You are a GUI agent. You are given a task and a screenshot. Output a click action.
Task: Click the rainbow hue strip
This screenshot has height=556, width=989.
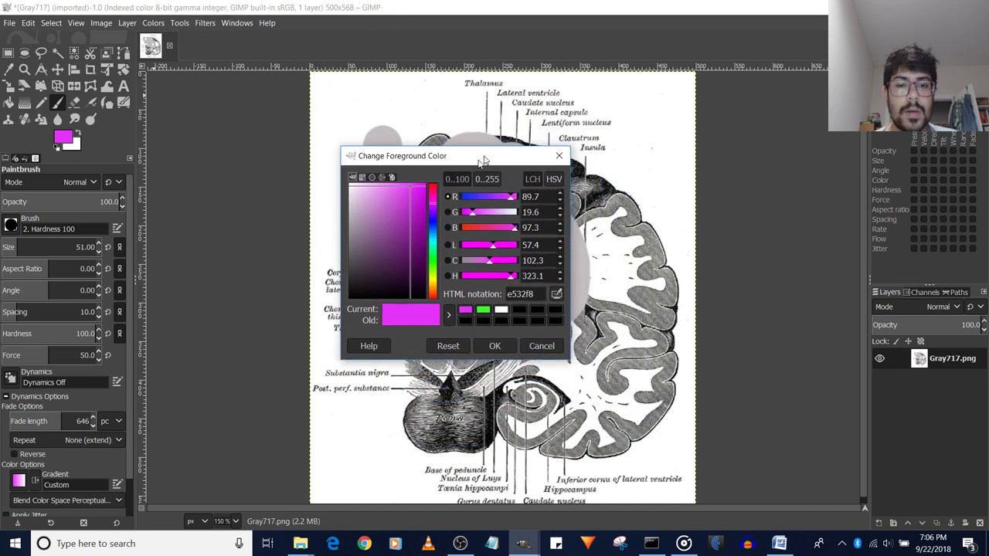(x=433, y=241)
